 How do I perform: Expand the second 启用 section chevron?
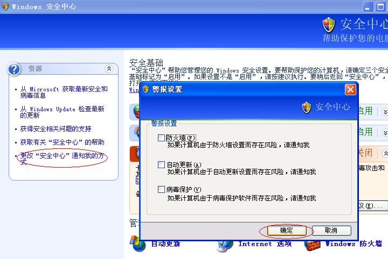pyautogui.click(x=385, y=133)
